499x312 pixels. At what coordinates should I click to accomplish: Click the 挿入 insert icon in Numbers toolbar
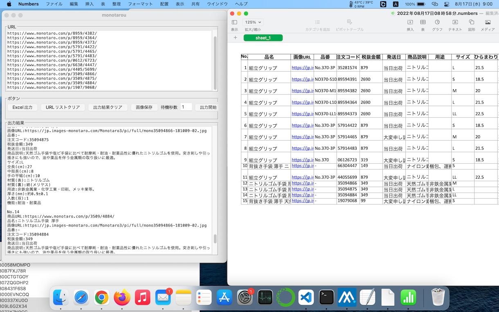pyautogui.click(x=410, y=22)
